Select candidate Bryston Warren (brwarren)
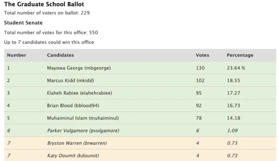Screen dimensions: 278x161 (x=77, y=143)
